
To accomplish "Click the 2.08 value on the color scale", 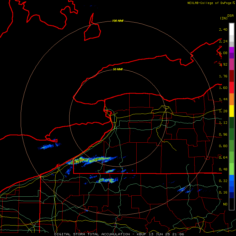I will [223, 53].
